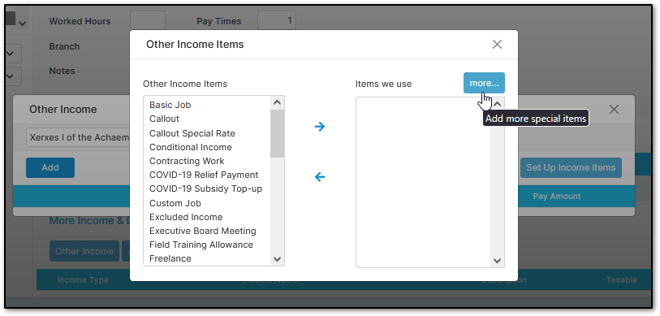Click the Set Up Income Items button

click(x=571, y=167)
